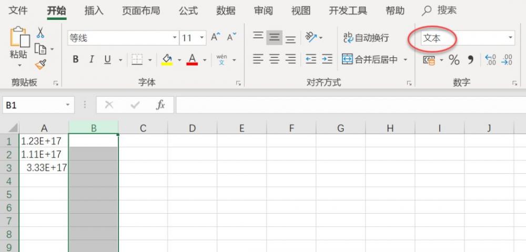Set middle vertical alignment
This screenshot has width=526, height=252.
pyautogui.click(x=275, y=37)
